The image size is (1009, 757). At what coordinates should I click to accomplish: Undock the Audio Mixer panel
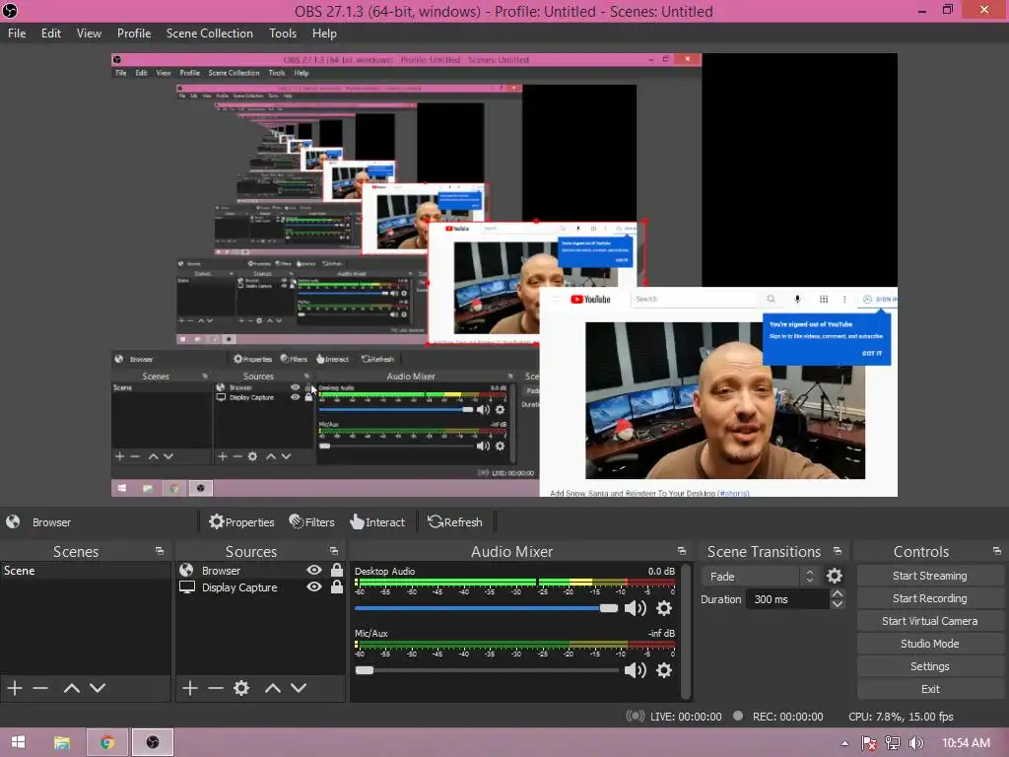click(x=682, y=552)
